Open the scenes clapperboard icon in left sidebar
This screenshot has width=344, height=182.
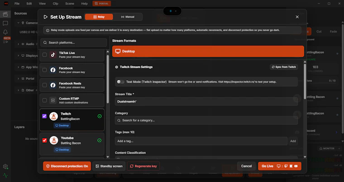5,14
